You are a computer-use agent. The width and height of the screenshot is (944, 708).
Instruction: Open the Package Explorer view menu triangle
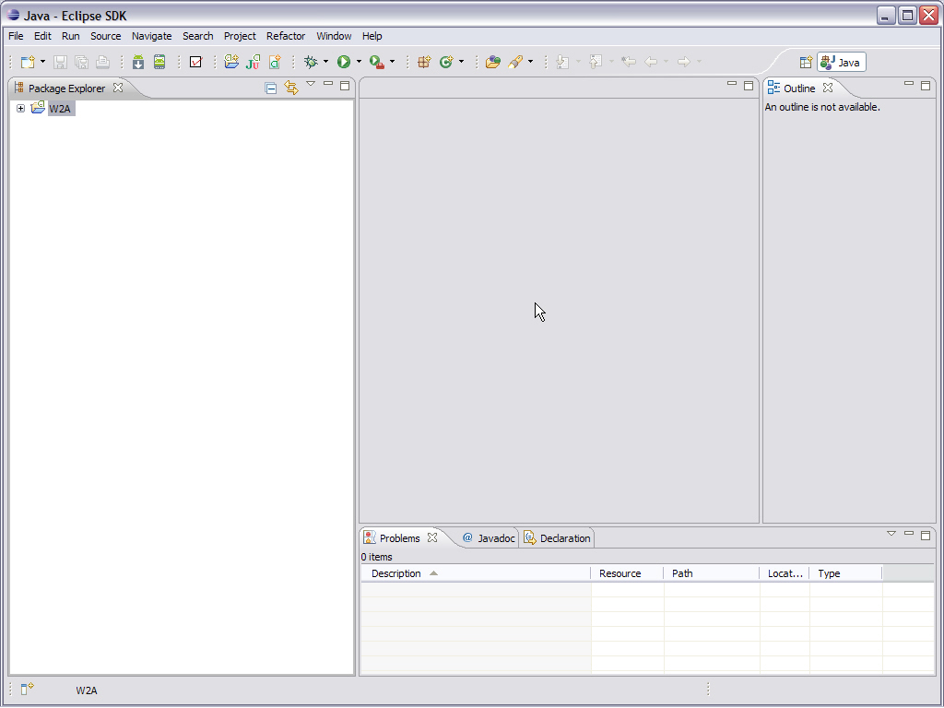coord(311,84)
